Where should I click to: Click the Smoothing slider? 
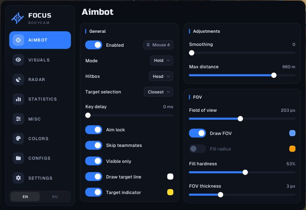(242, 53)
